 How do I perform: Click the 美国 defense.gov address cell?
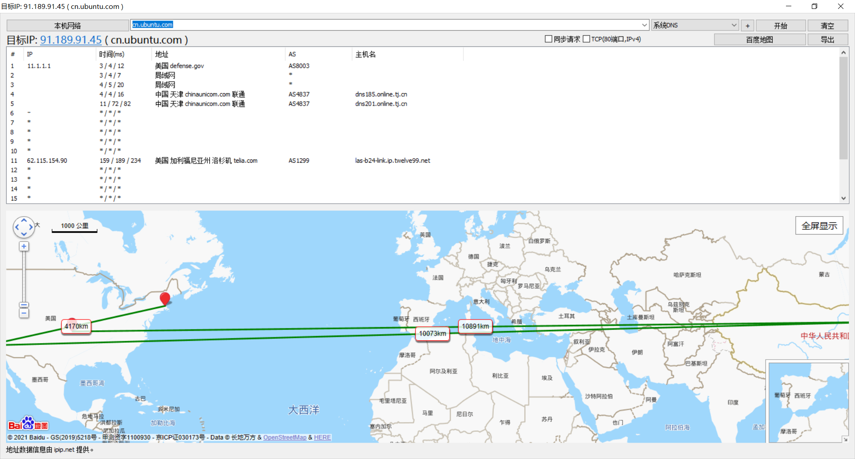tap(179, 66)
